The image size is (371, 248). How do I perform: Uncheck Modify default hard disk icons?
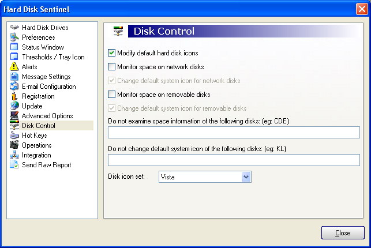(x=112, y=53)
